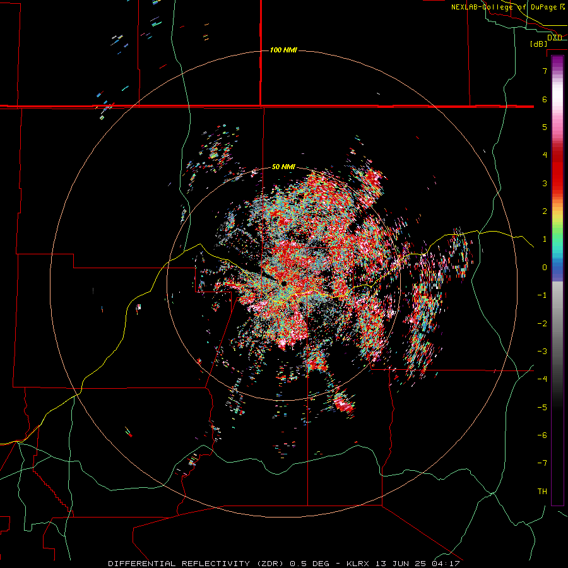The height and width of the screenshot is (568, 568).
Task: Click the '1' value on the color scale
Action: click(545, 239)
